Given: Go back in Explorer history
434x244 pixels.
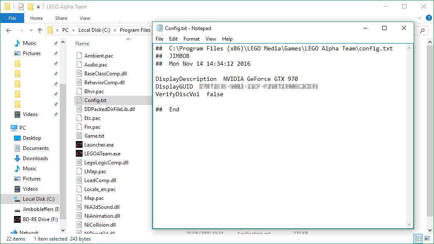Looking at the screenshot, I should coord(8,30).
